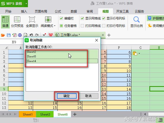The width and height of the screenshot is (164, 123).
Task: Toggle the 打印行号列标 print headings checkbox
Action: coord(104,26)
